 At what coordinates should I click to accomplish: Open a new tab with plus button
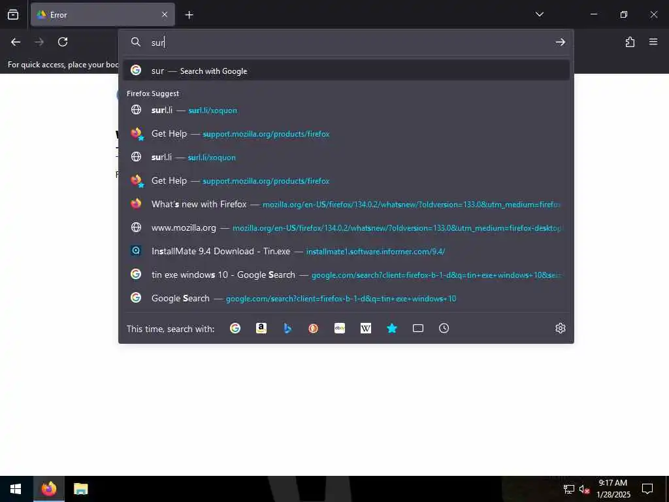pos(189,15)
